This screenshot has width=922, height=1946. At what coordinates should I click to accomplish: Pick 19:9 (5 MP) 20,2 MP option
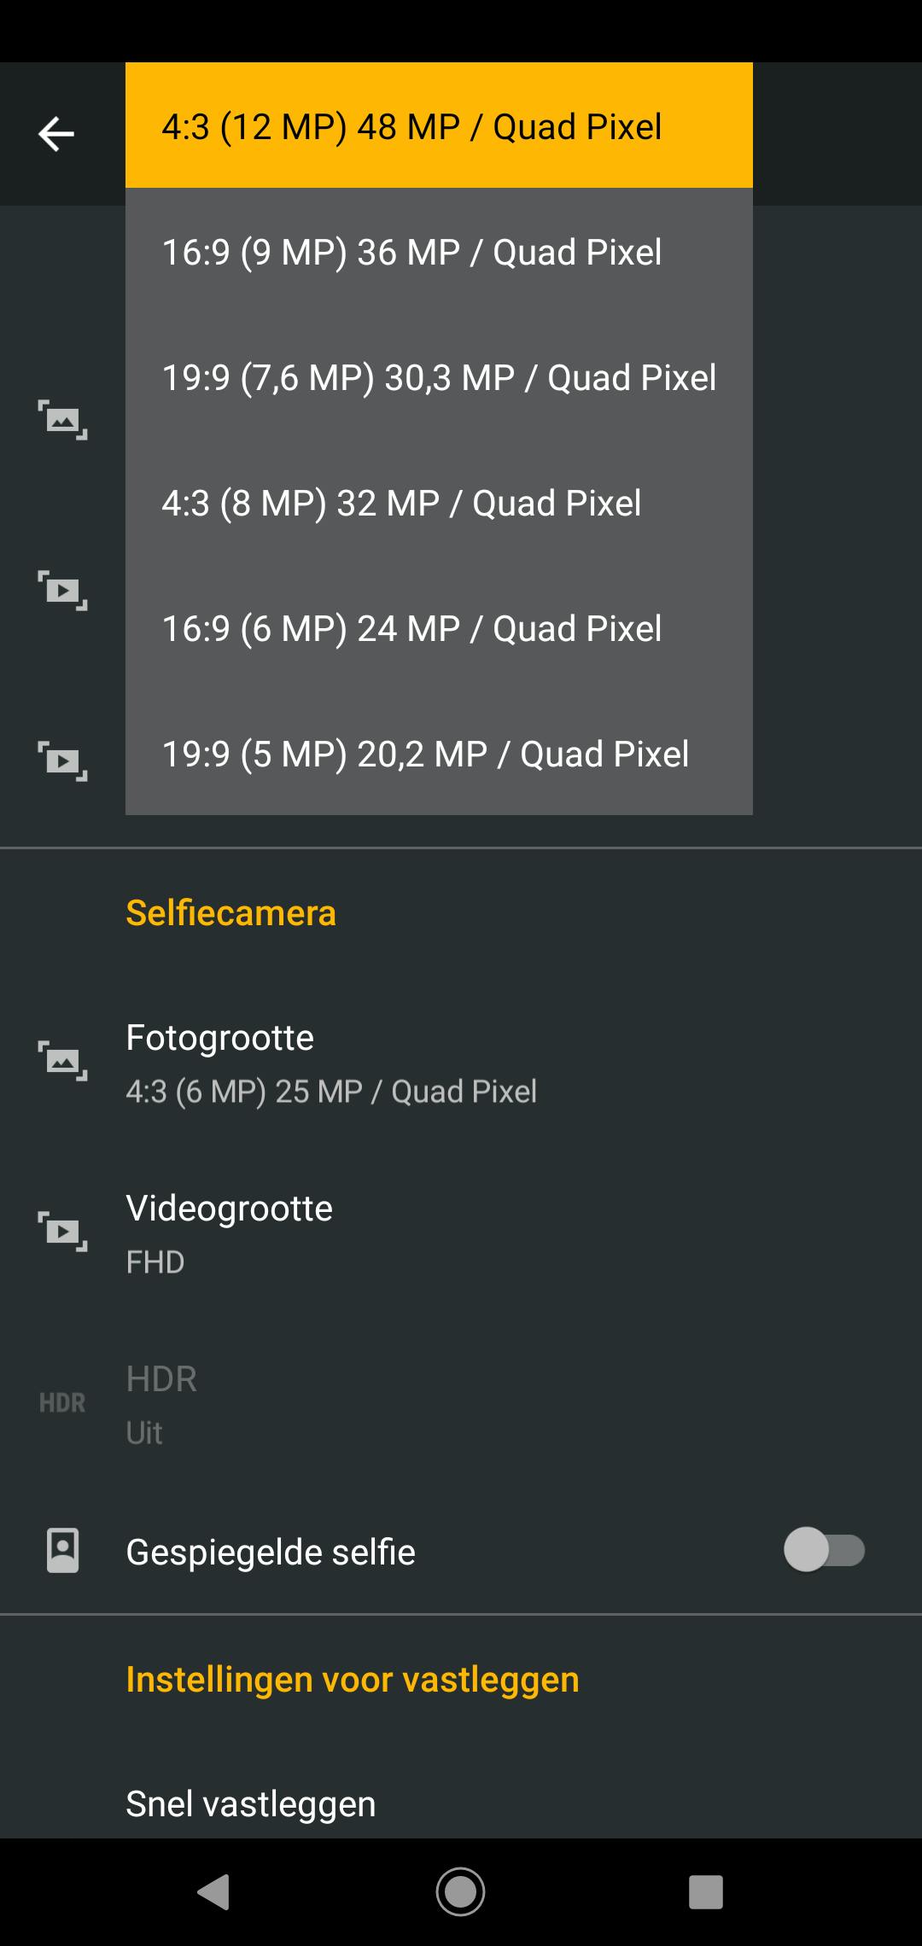439,754
